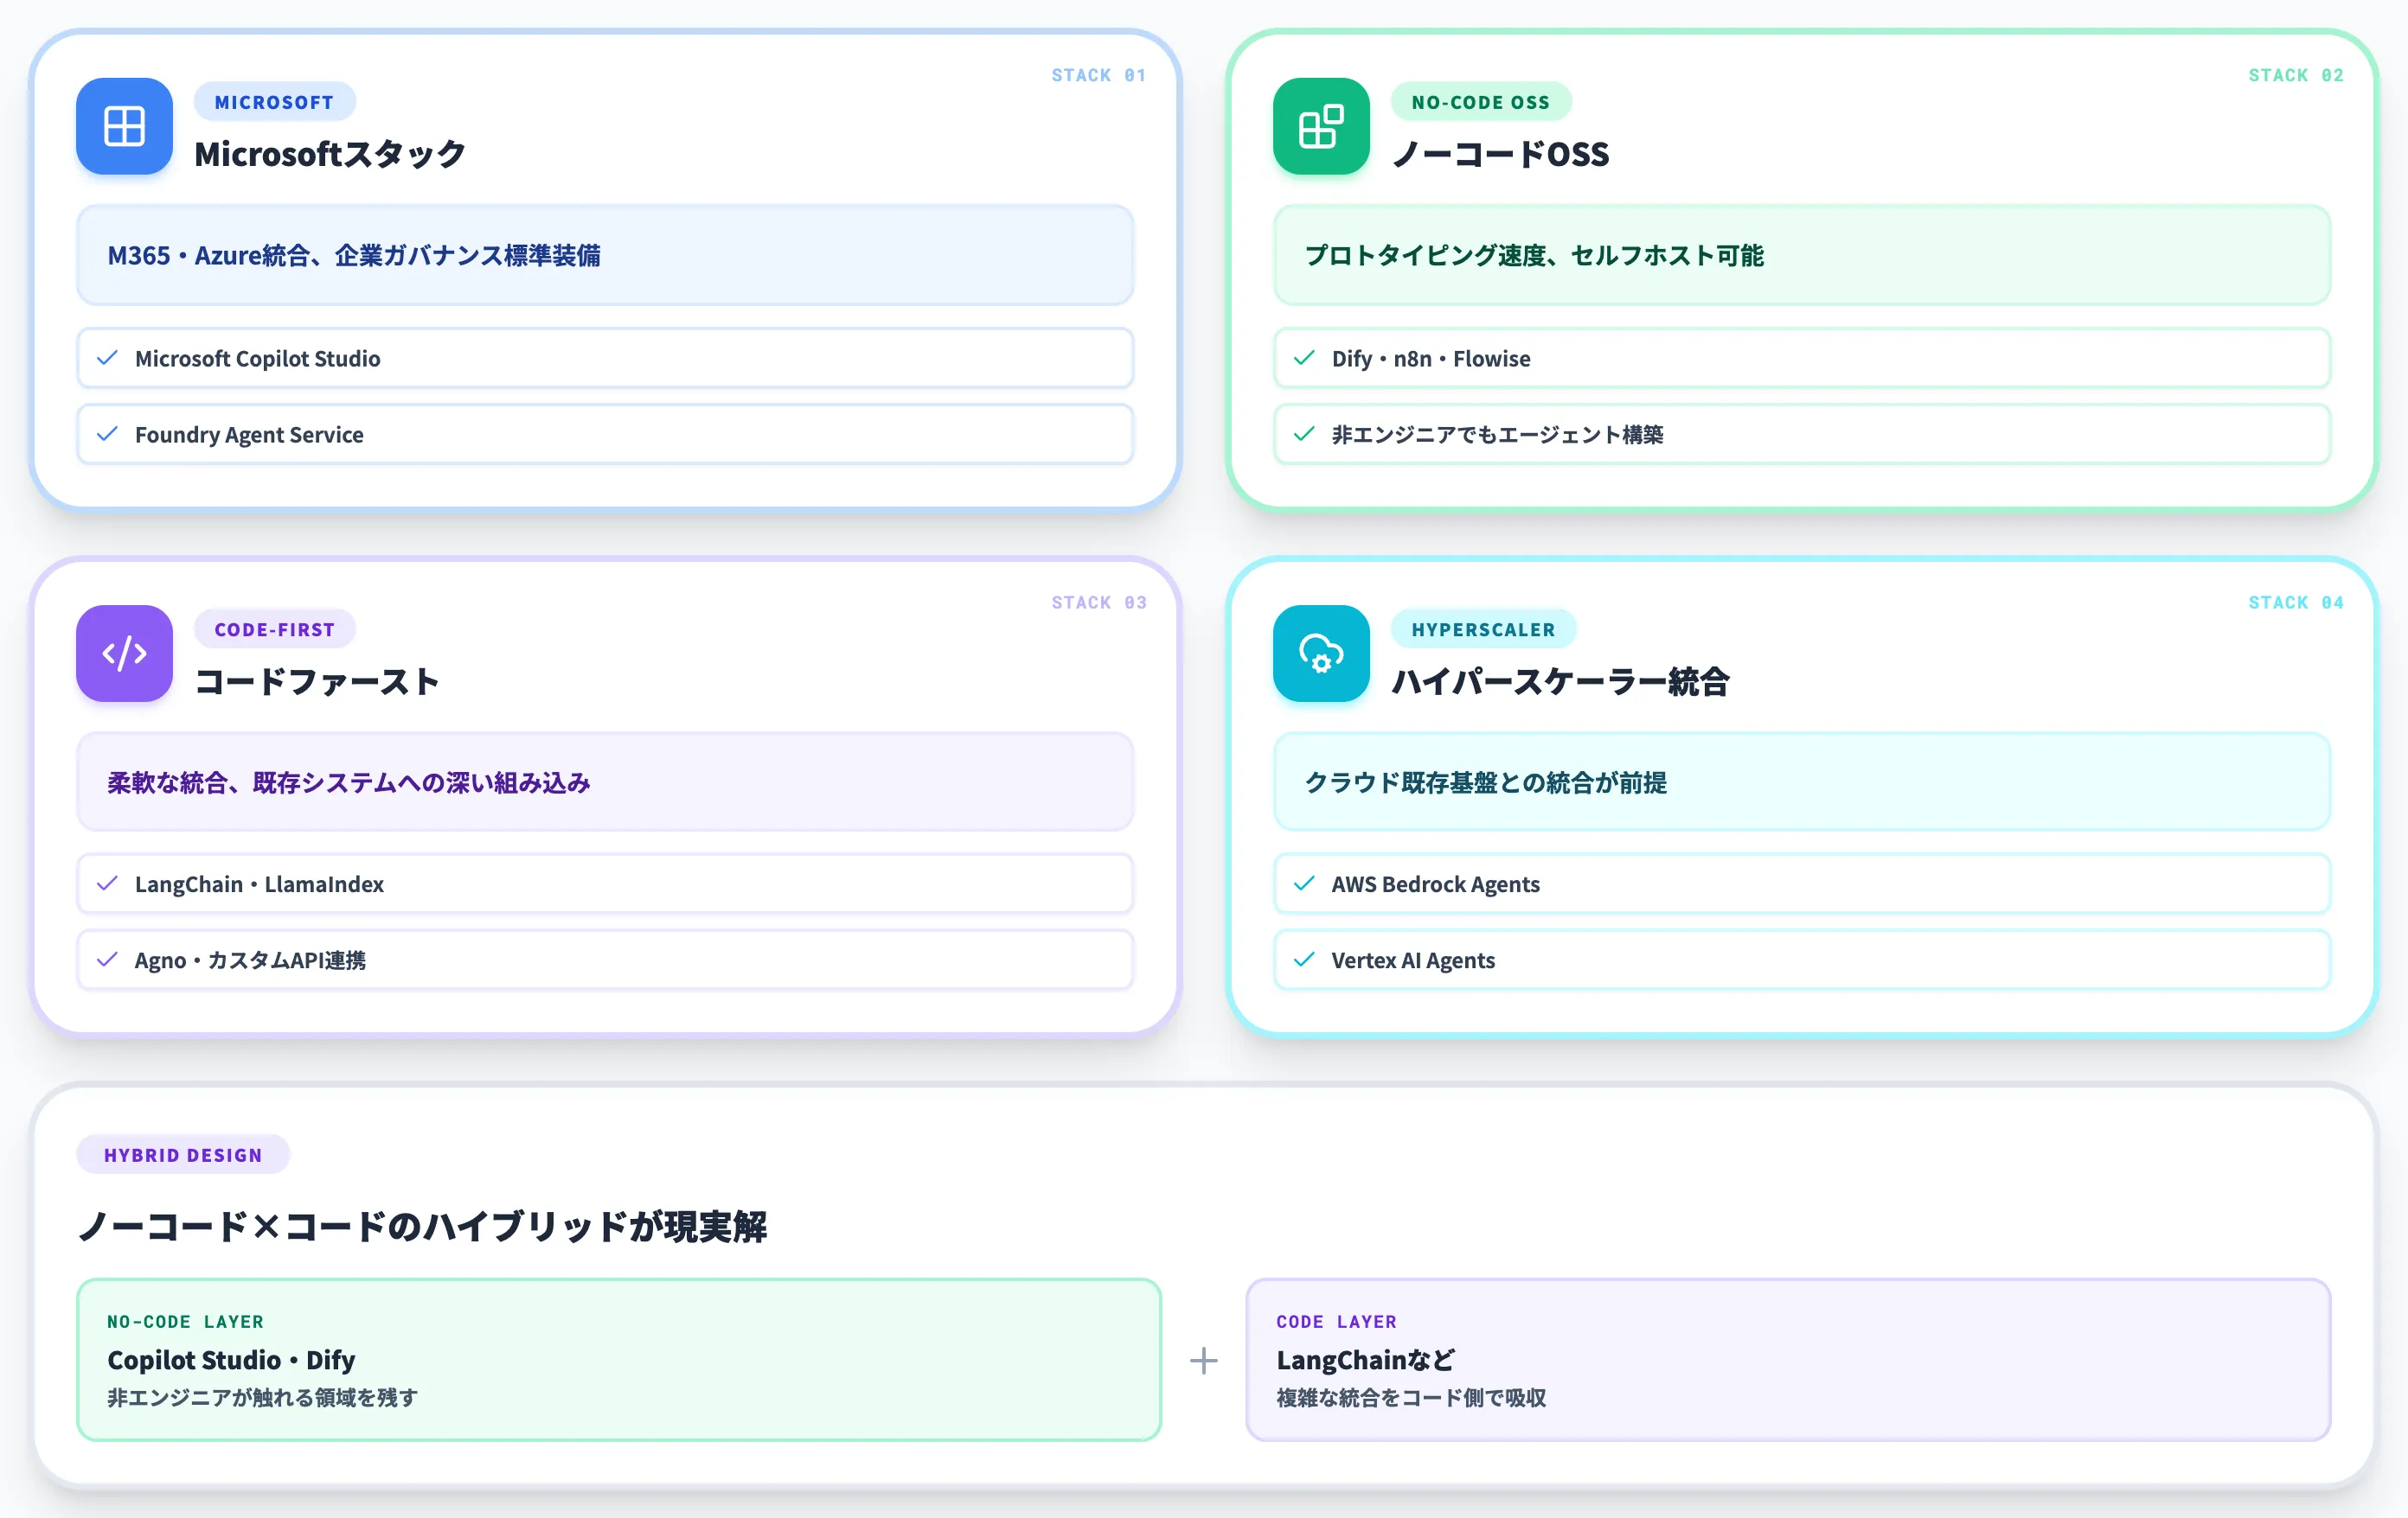
Task: Click the Microsoftスタック heading
Action: click(330, 154)
